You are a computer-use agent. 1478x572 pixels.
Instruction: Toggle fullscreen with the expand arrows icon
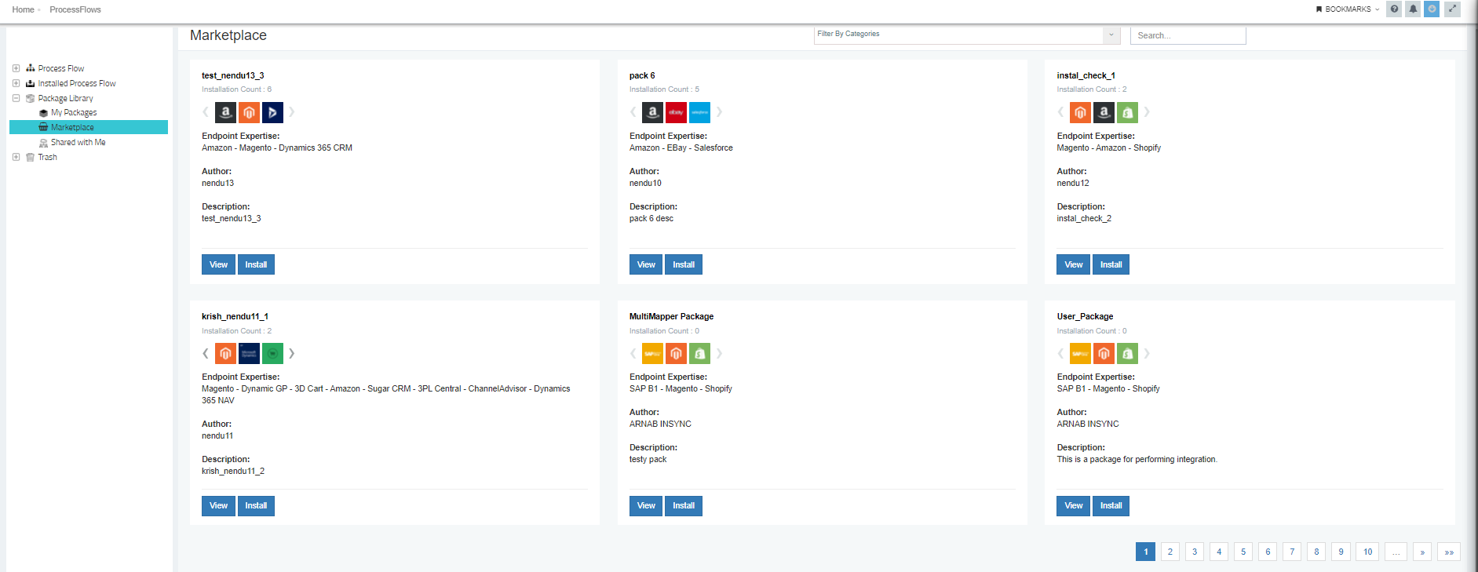point(1453,9)
